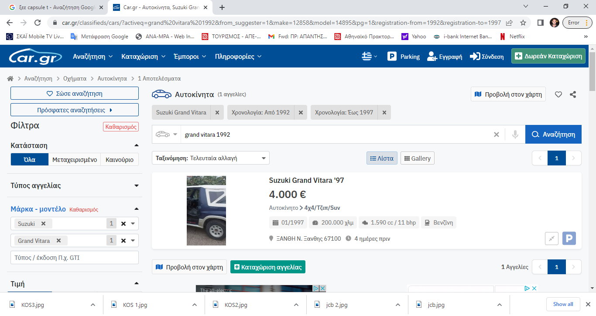Collapse the Τιμή section
The image size is (596, 316).
click(x=137, y=284)
